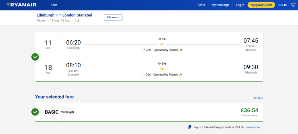Viewport: 298px width, 134px height.
Task: Click the Return trip type label
Action: pyautogui.click(x=40, y=21)
